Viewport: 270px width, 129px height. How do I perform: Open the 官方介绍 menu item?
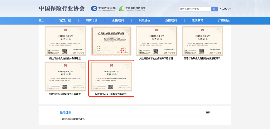pyautogui.click(x=65, y=21)
